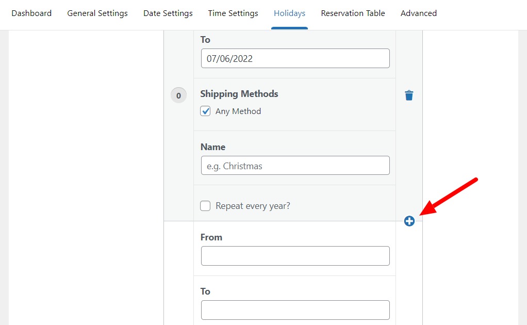This screenshot has width=527, height=325.
Task: Click the Name field with Christmas placeholder
Action: (295, 165)
